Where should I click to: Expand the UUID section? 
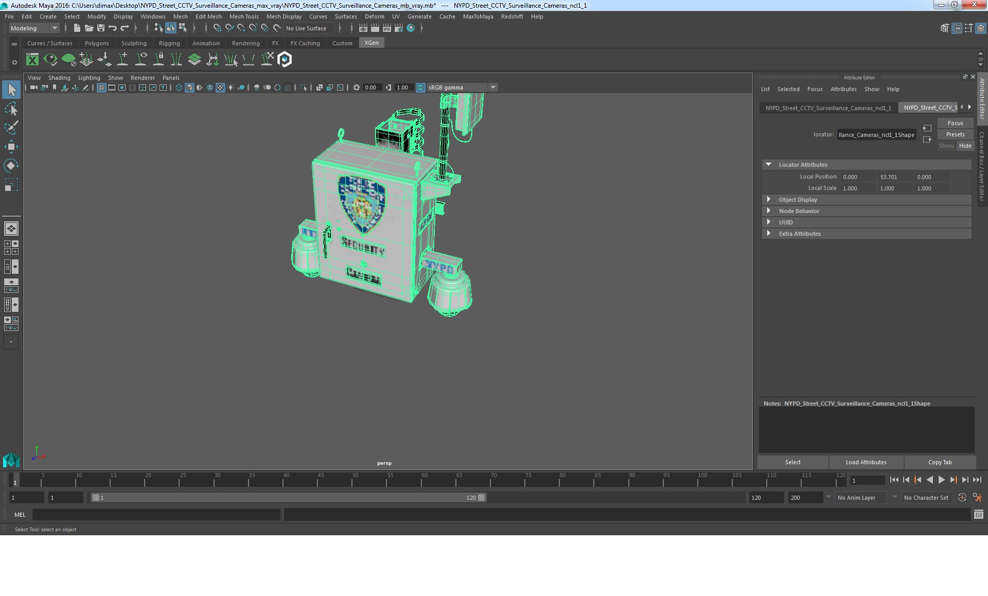(768, 222)
